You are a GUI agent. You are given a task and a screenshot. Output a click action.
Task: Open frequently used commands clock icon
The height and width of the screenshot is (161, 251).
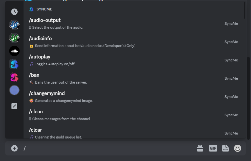point(14,12)
